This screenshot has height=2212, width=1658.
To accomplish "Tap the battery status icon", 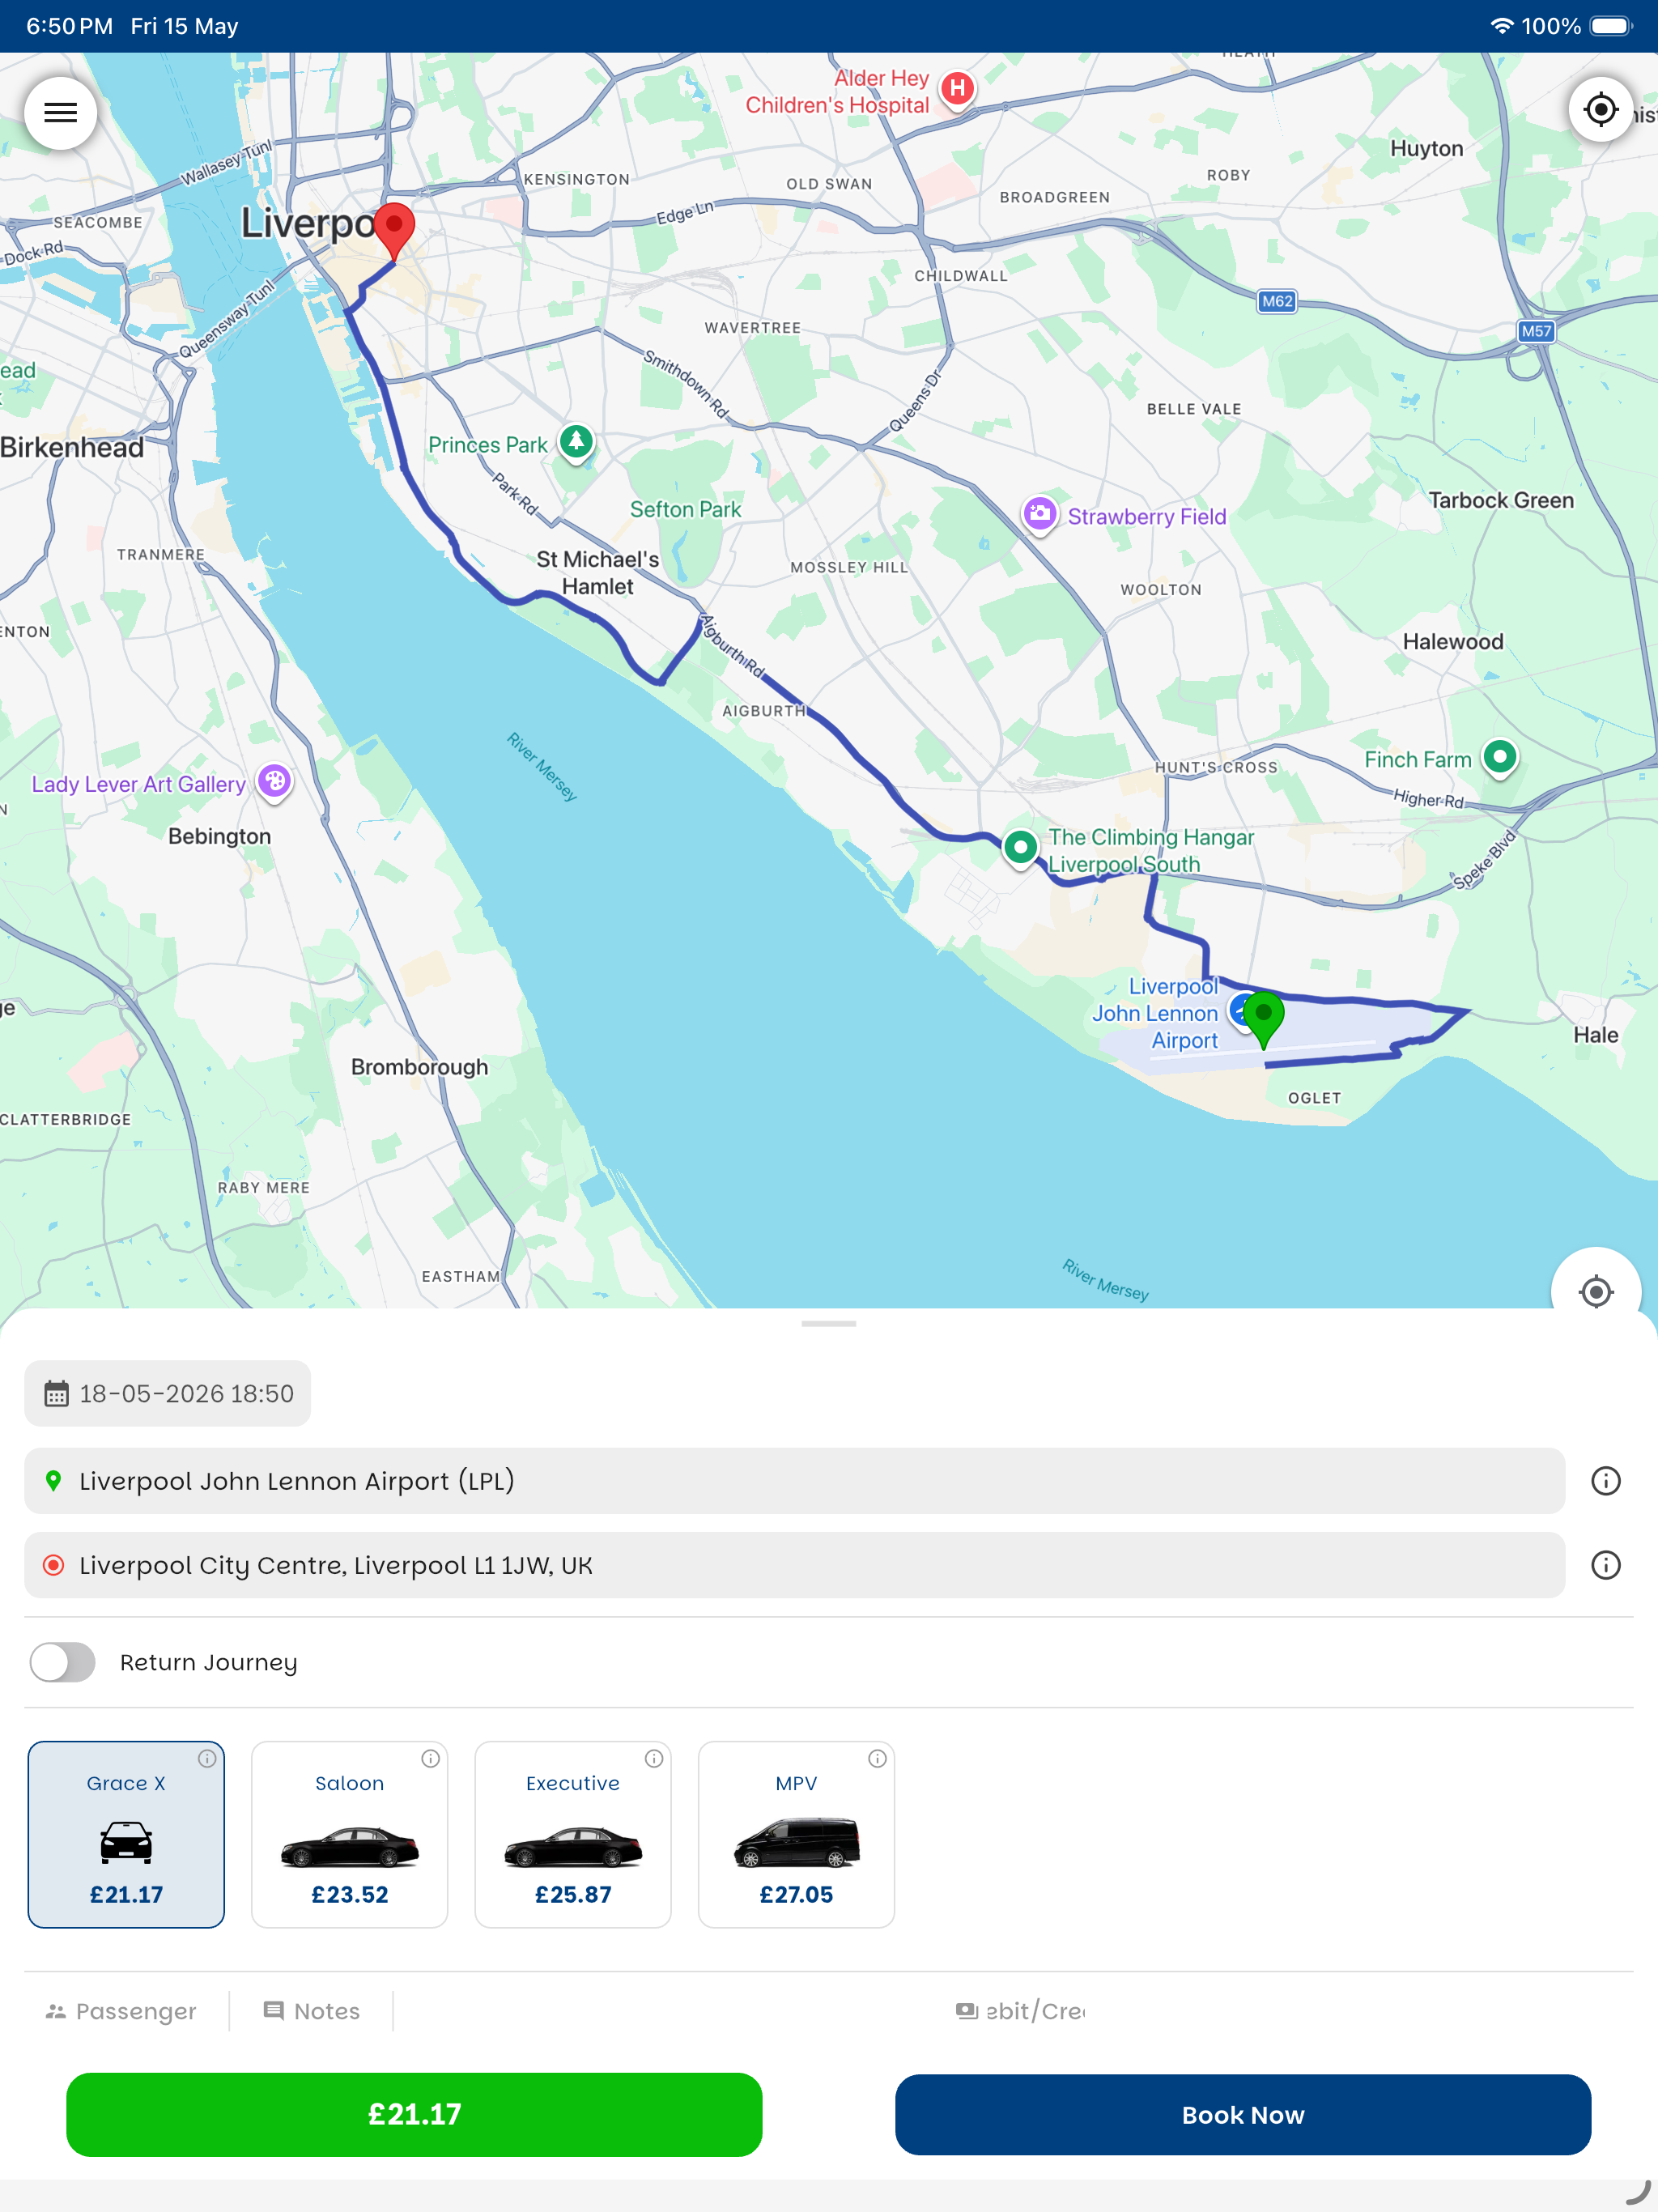I will (x=1611, y=26).
